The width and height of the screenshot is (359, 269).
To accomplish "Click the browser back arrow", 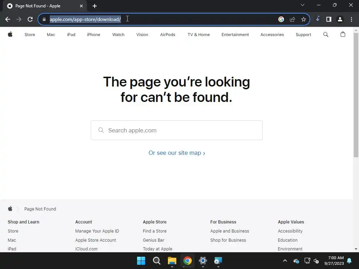I will [x=8, y=19].
